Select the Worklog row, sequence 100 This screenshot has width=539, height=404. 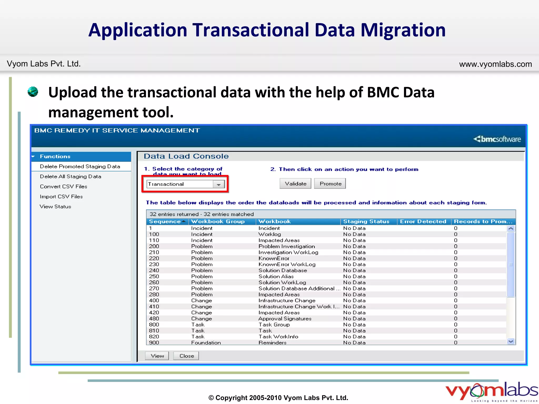coord(326,234)
